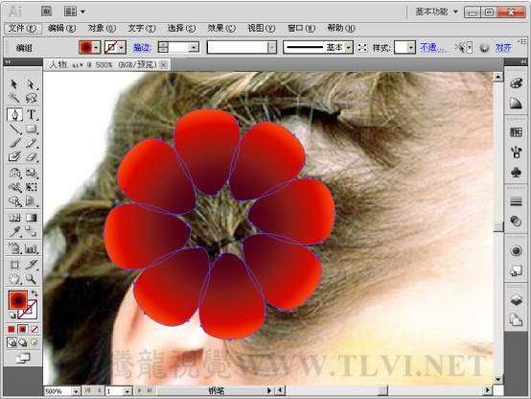Reset to default fill and stroke
Image resolution: width=531 pixels, height=399 pixels.
[12, 316]
